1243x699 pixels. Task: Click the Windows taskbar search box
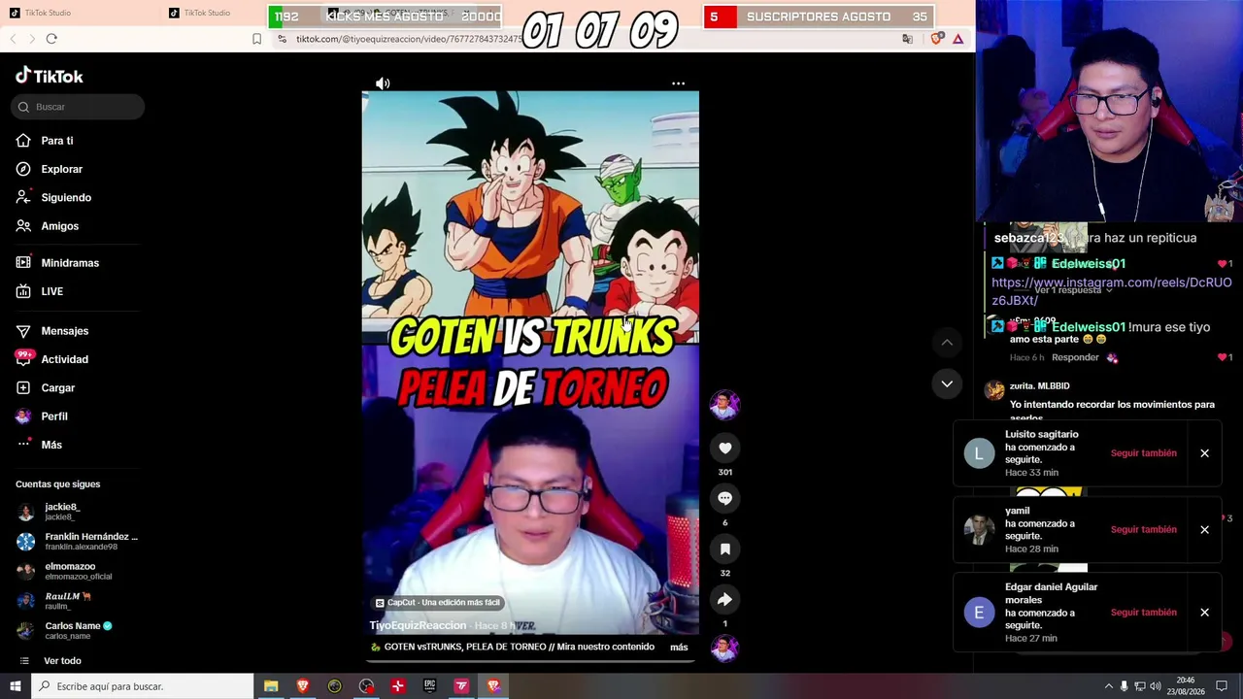tap(142, 686)
